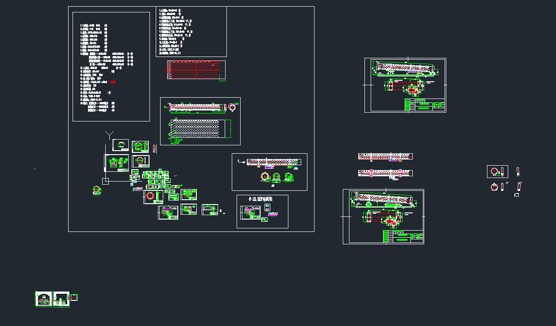Select the isolated round part left of origin box
This screenshot has height=326, width=556.
[97, 190]
